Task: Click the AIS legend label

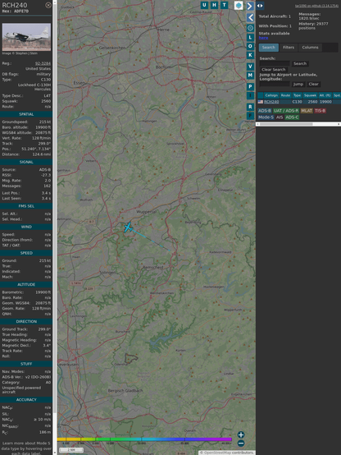Action: (x=280, y=117)
